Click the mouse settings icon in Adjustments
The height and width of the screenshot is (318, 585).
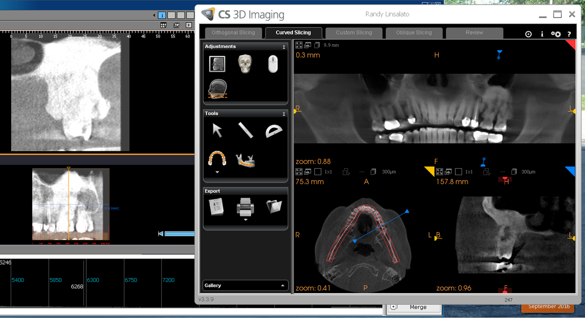pos(273,65)
